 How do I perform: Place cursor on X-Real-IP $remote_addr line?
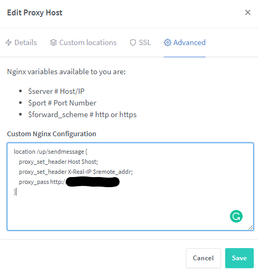(x=76, y=172)
